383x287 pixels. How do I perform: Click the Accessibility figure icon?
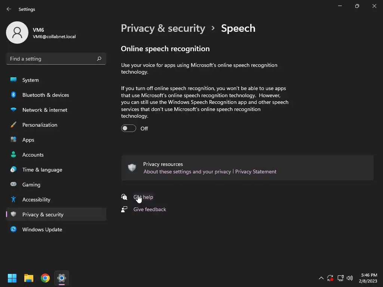click(13, 200)
